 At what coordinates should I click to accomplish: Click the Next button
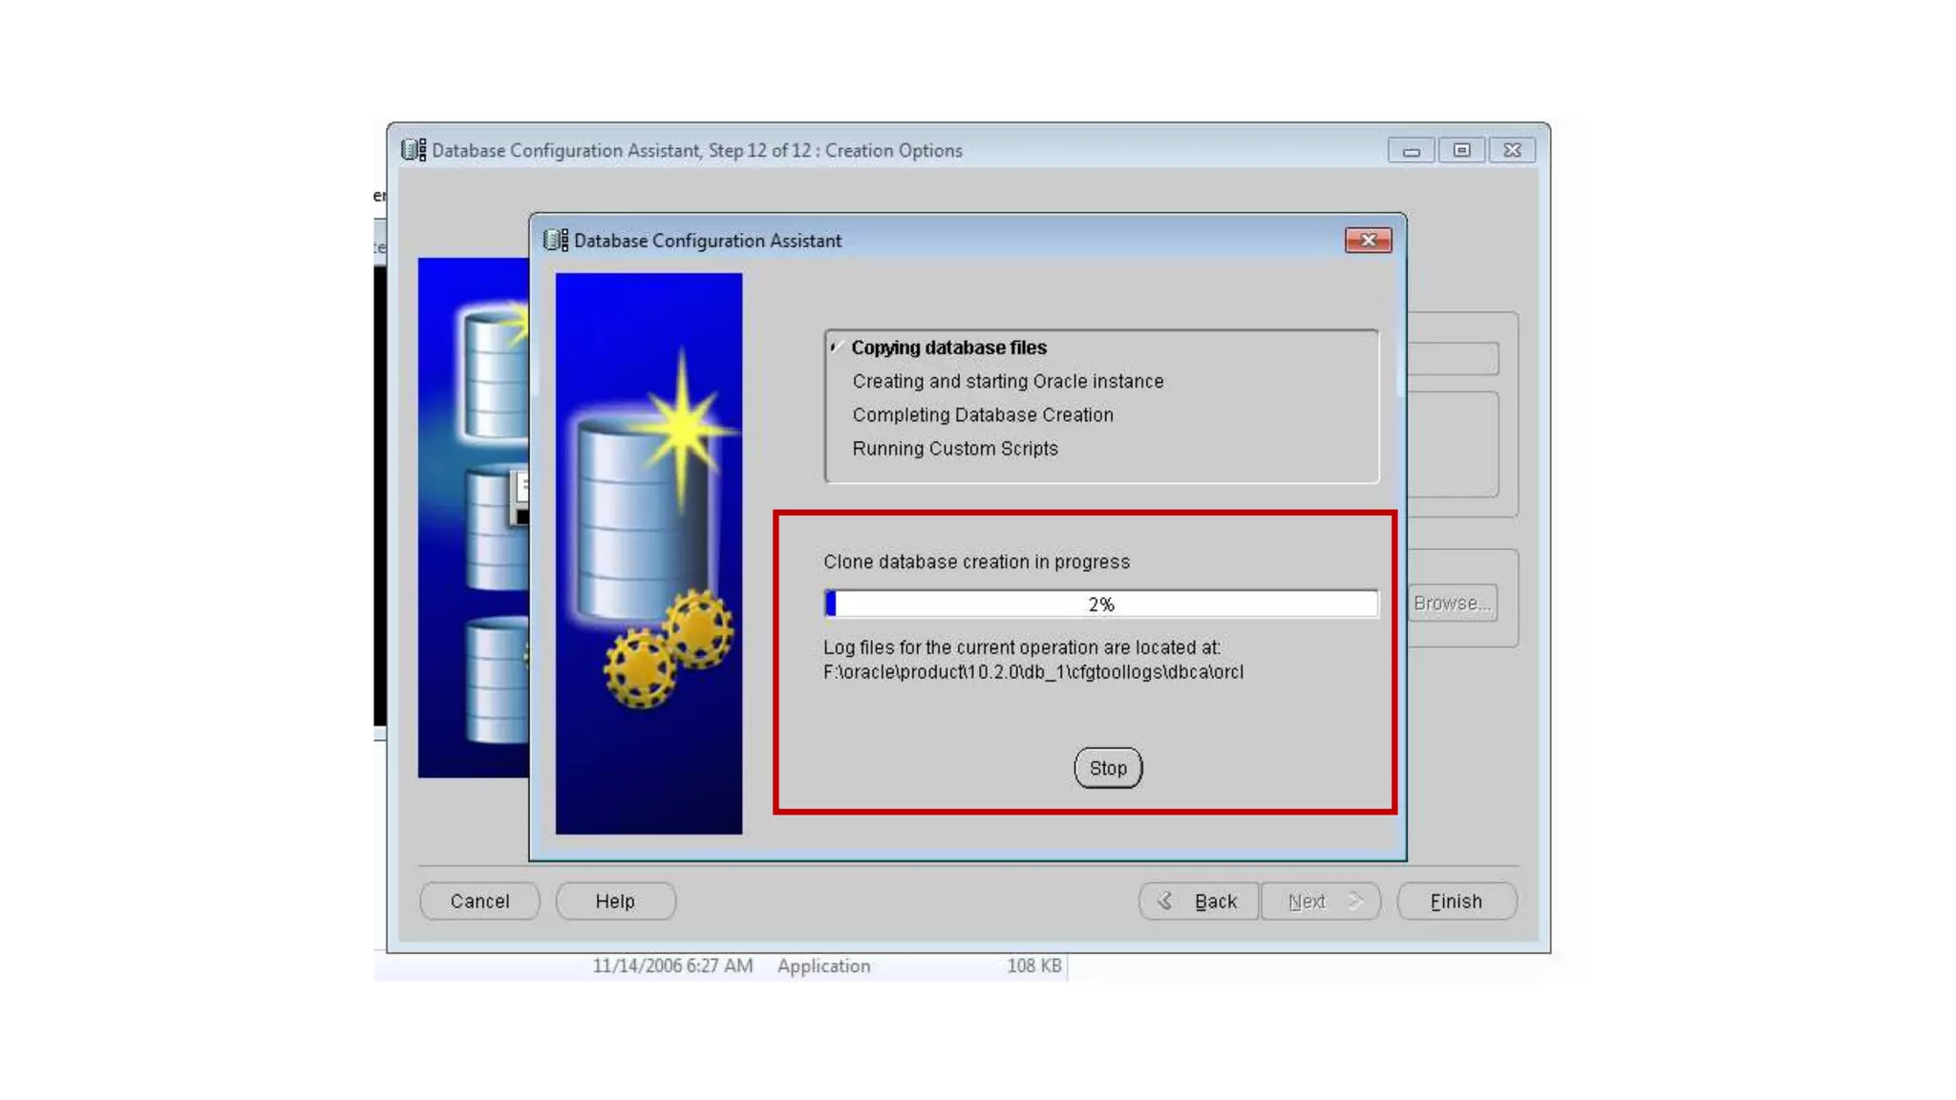(1321, 901)
